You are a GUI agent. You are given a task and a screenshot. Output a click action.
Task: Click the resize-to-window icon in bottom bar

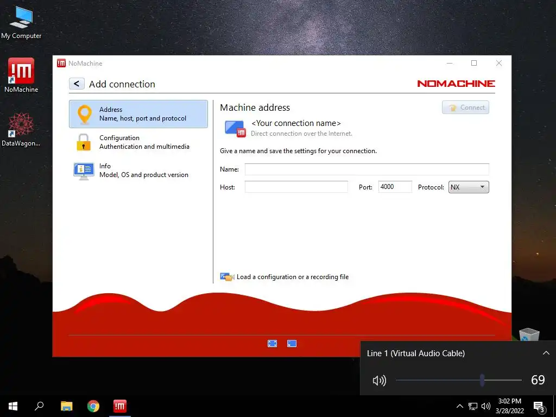[x=292, y=343]
